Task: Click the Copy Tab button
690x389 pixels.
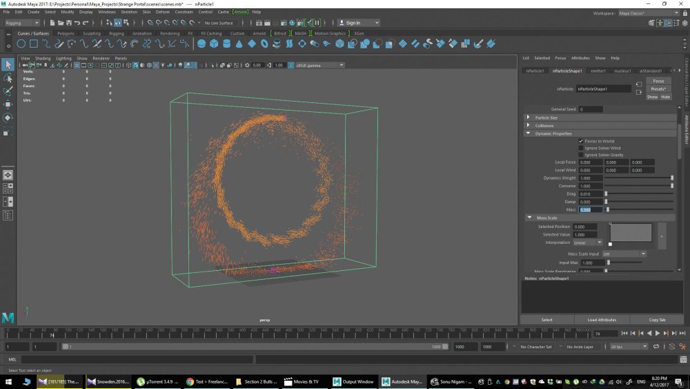Action: 657,320
